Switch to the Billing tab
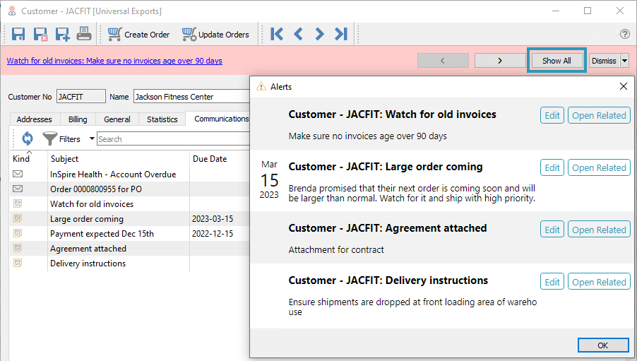637x361 pixels. pyautogui.click(x=78, y=119)
